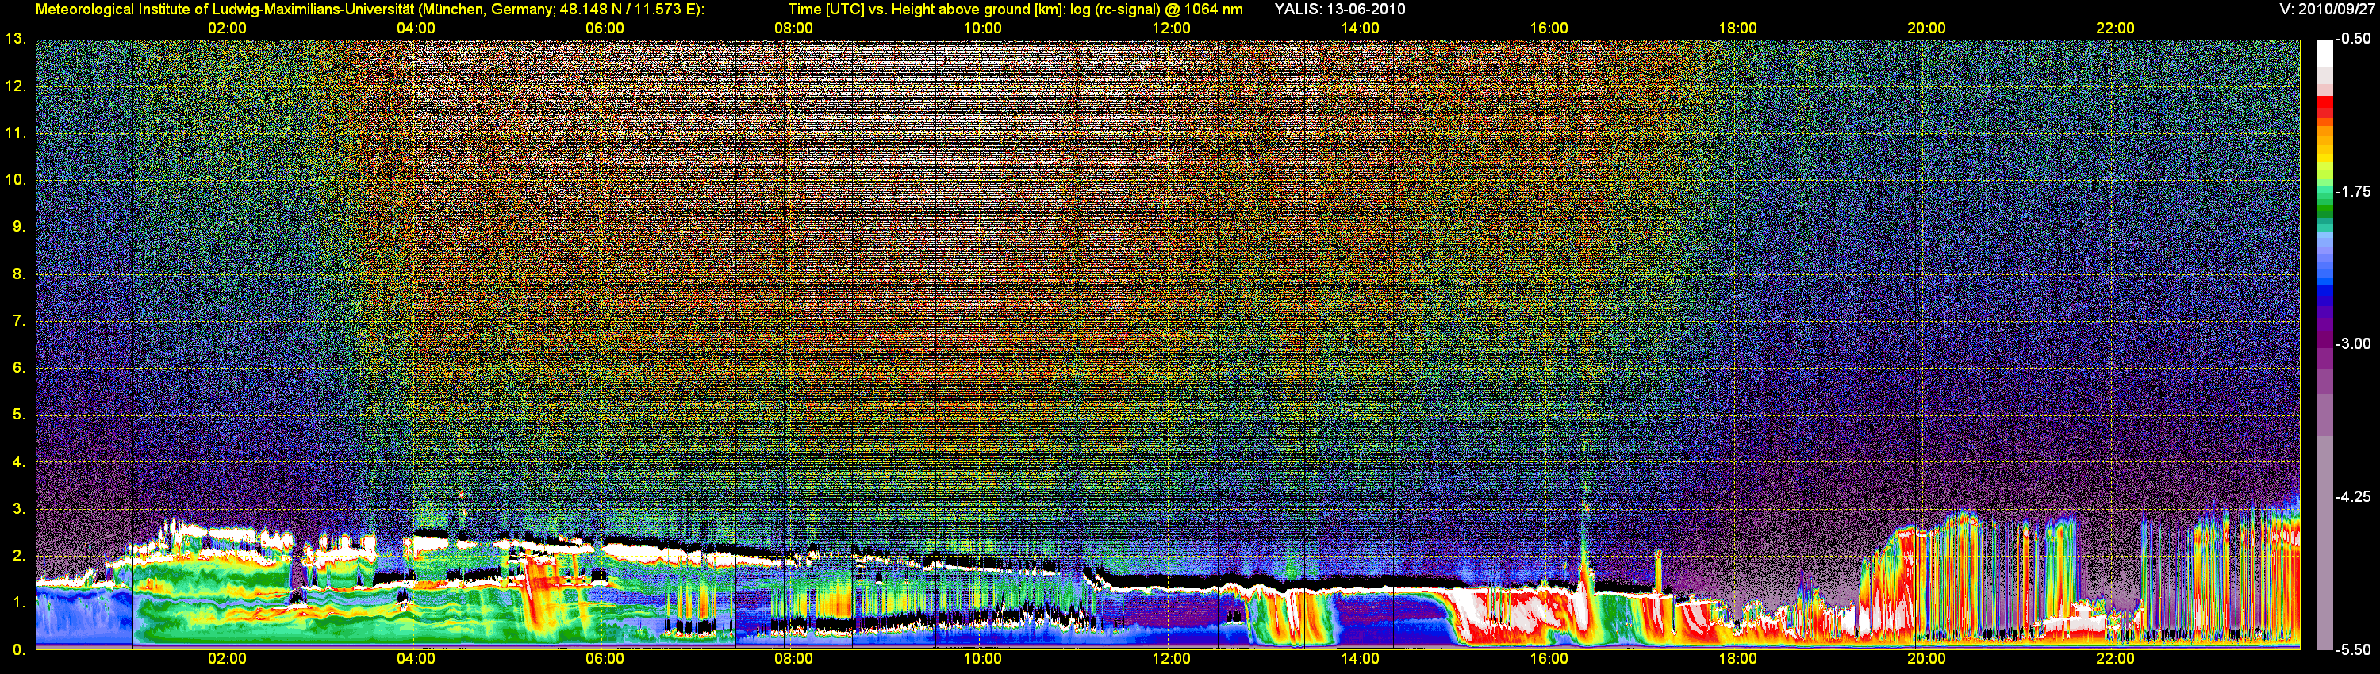Image resolution: width=2380 pixels, height=674 pixels.
Task: Click the 14:00 label on top time axis
Action: [x=1360, y=28]
